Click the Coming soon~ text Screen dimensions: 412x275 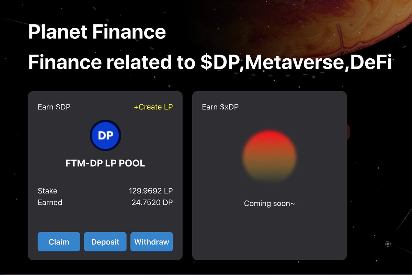coord(270,203)
